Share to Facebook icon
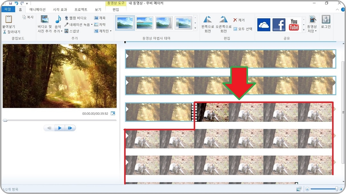Viewport: 346px width, 194px height. click(279, 25)
